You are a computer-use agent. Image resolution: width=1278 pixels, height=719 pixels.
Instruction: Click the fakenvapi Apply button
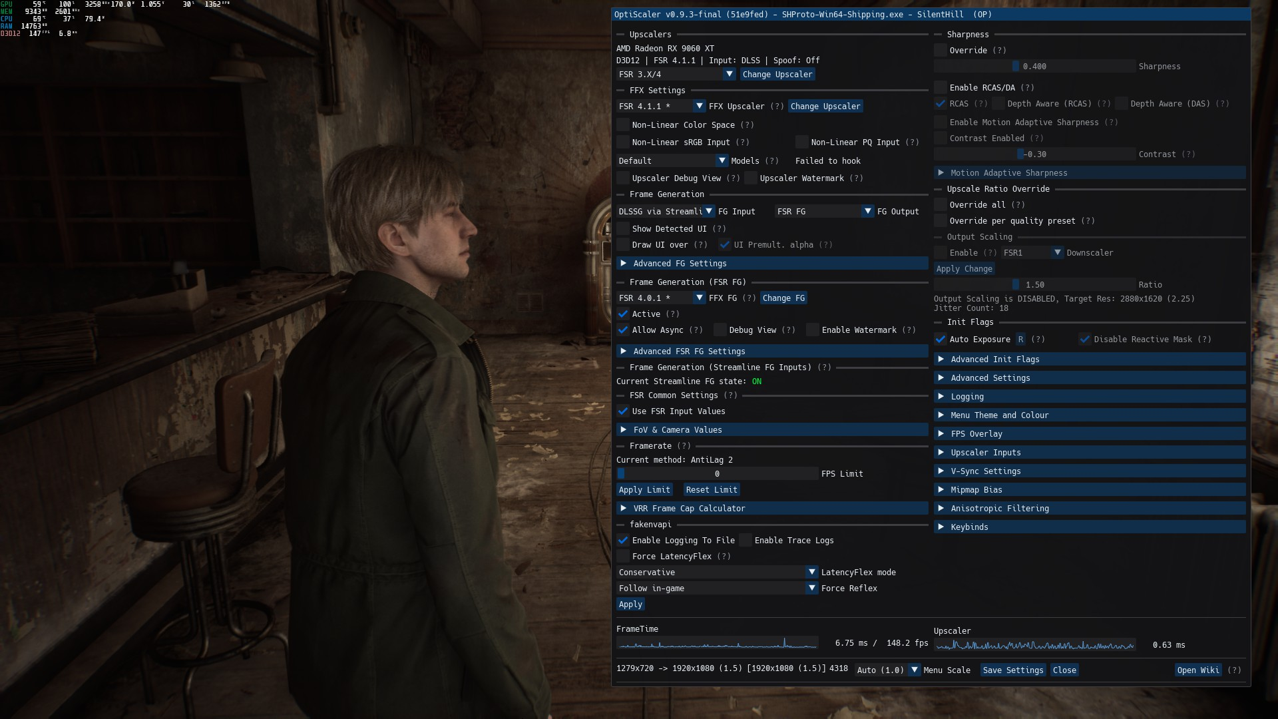click(630, 604)
